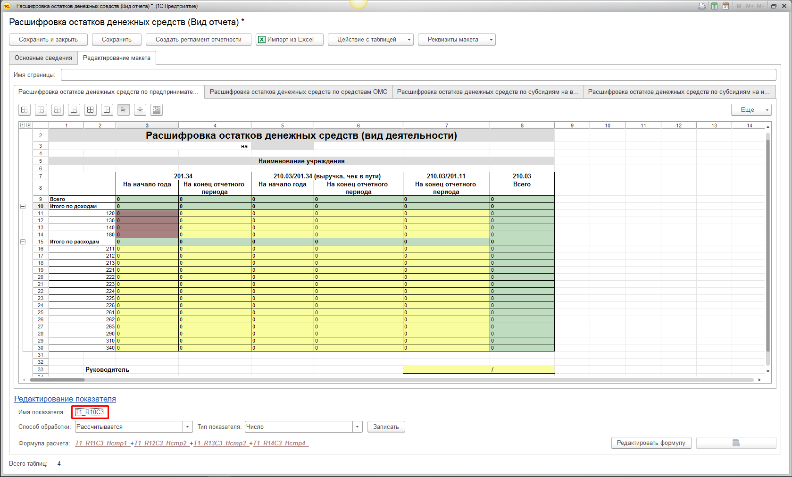
Task: Switch to the 'Основные сведения' tab
Action: (43, 58)
